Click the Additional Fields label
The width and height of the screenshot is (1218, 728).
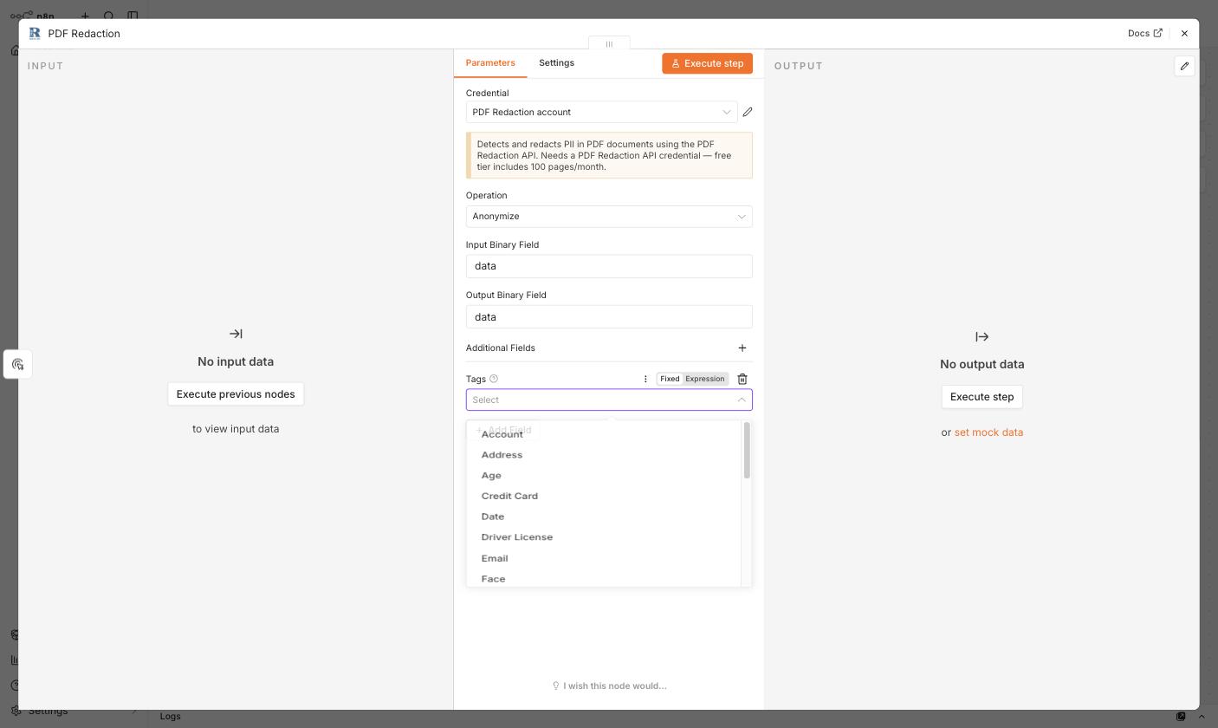[501, 348]
